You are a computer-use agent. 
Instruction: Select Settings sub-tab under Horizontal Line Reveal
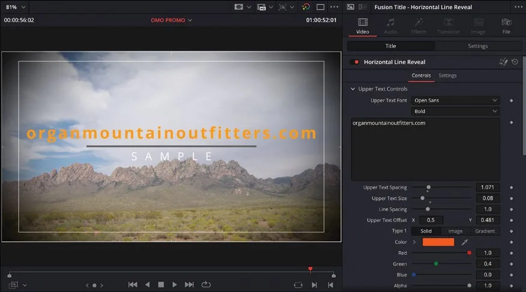(447, 76)
